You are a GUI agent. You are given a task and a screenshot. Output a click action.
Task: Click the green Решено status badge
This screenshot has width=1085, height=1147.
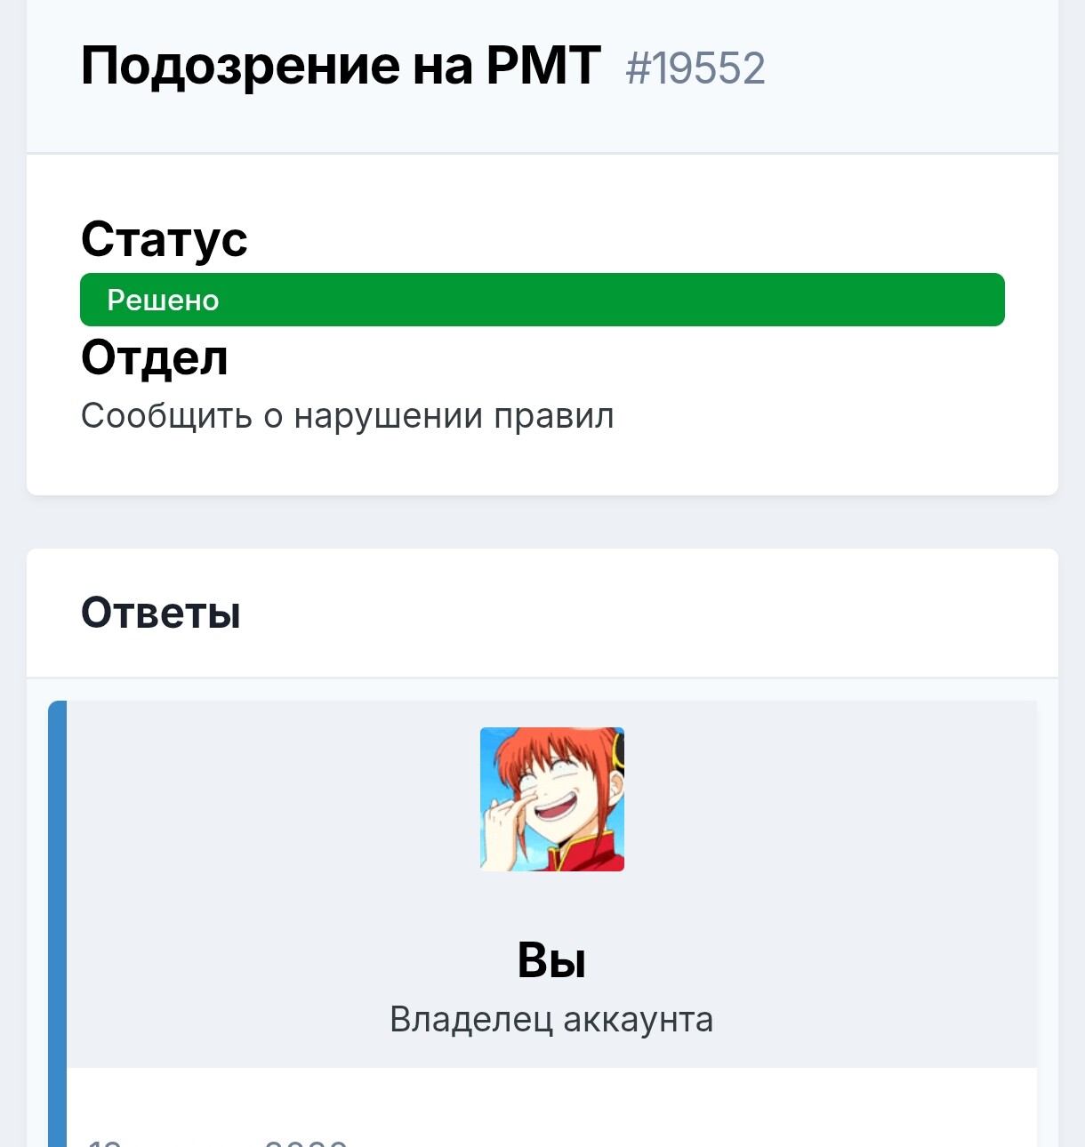pyautogui.click(x=542, y=300)
